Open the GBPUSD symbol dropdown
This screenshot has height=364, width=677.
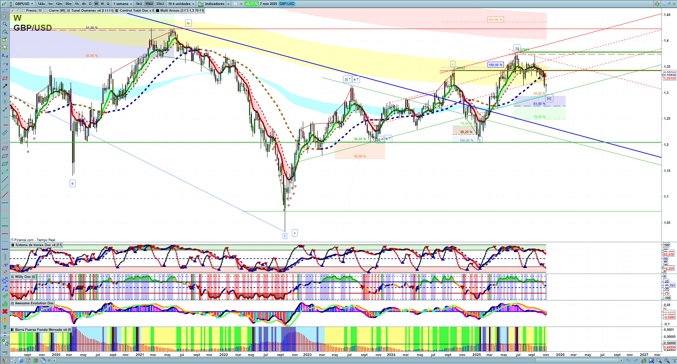point(24,4)
